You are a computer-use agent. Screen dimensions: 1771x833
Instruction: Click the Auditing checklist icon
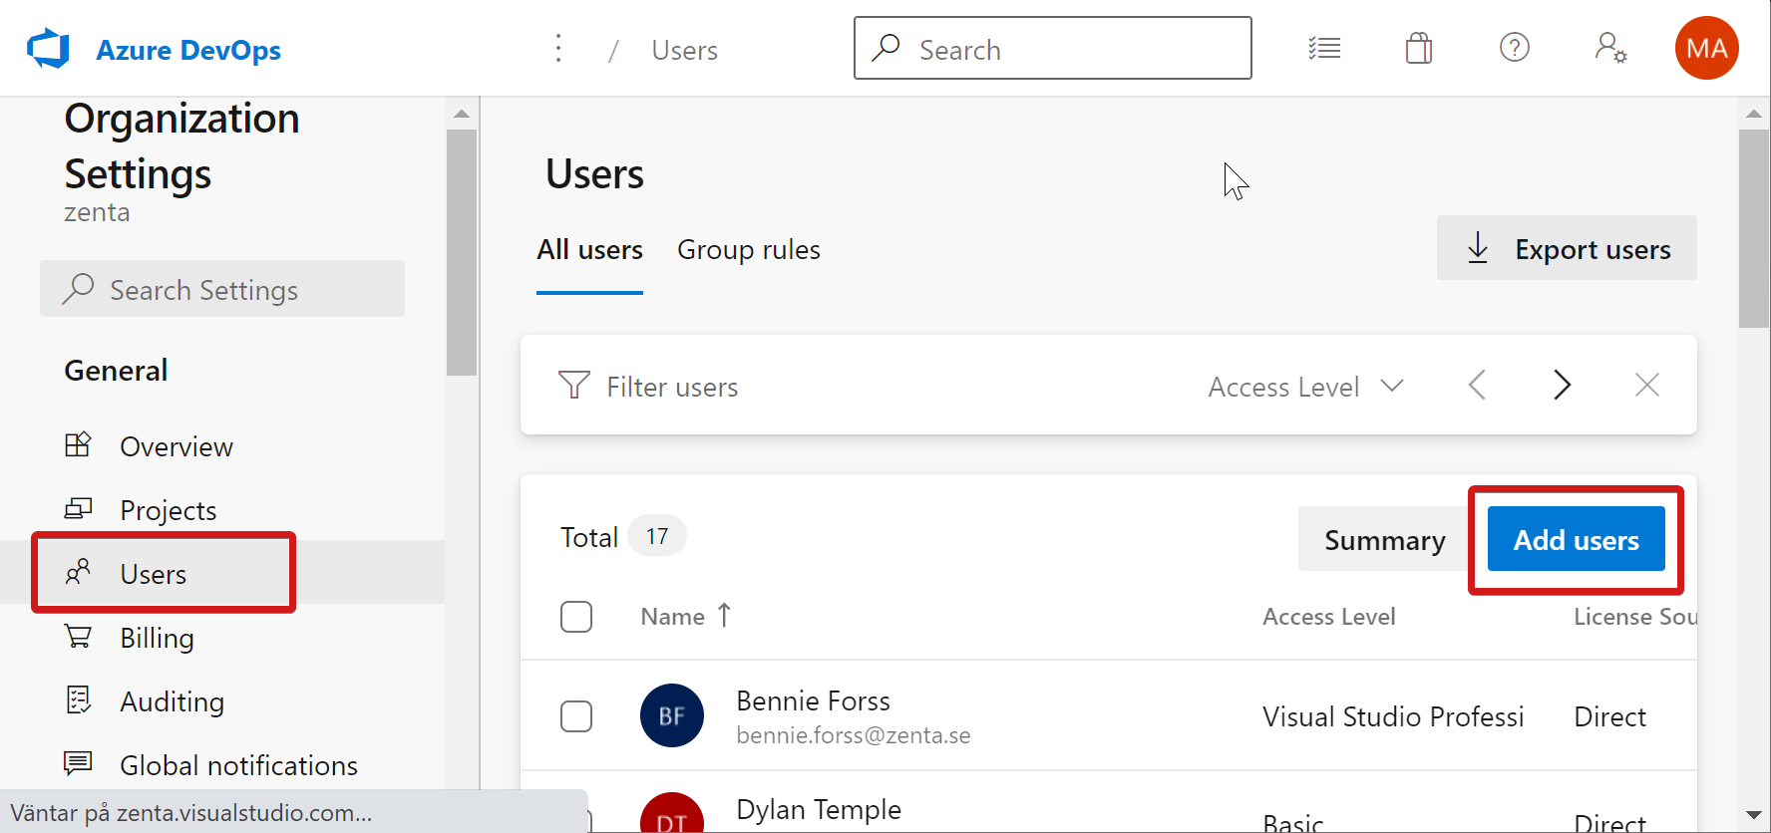point(78,699)
